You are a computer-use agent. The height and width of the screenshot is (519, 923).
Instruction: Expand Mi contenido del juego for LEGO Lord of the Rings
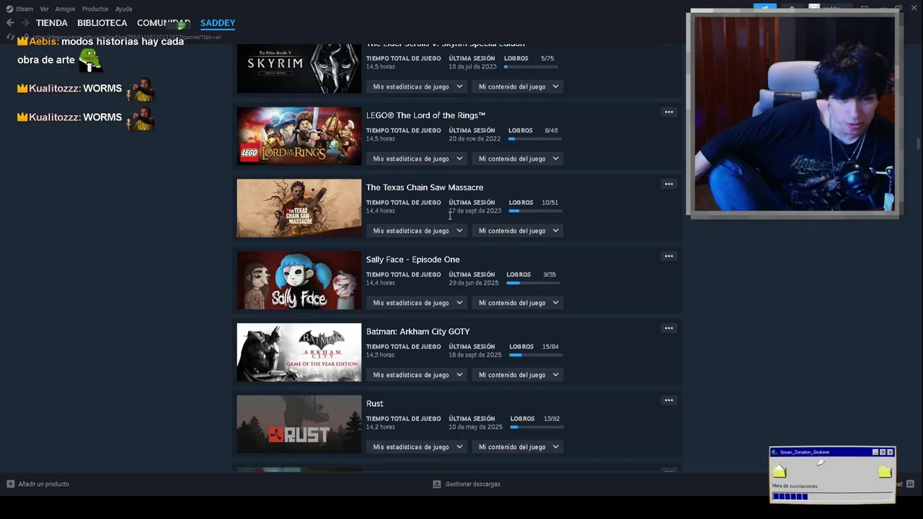tap(518, 159)
